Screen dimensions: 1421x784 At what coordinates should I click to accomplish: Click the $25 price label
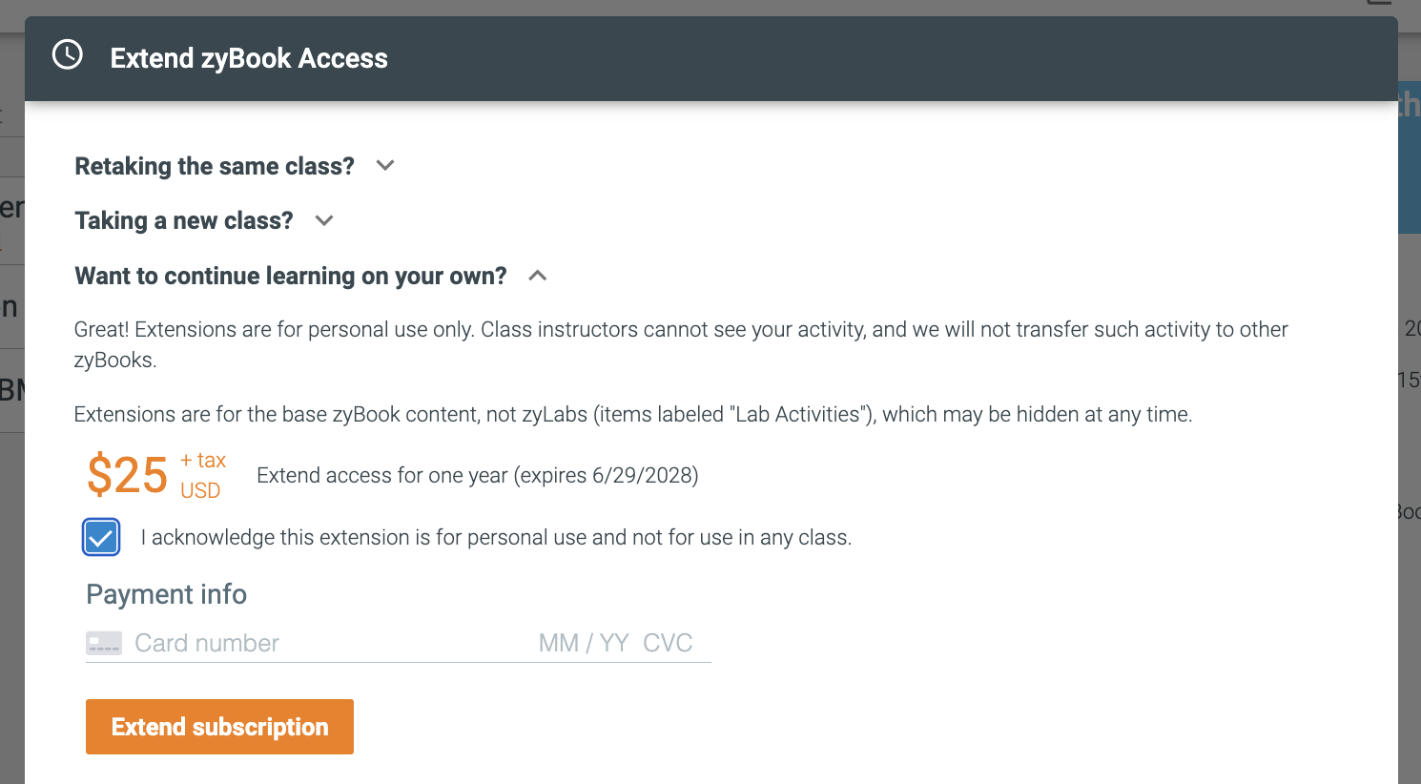pos(127,475)
